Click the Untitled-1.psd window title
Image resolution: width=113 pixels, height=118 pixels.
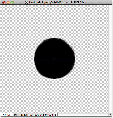point(57,2)
